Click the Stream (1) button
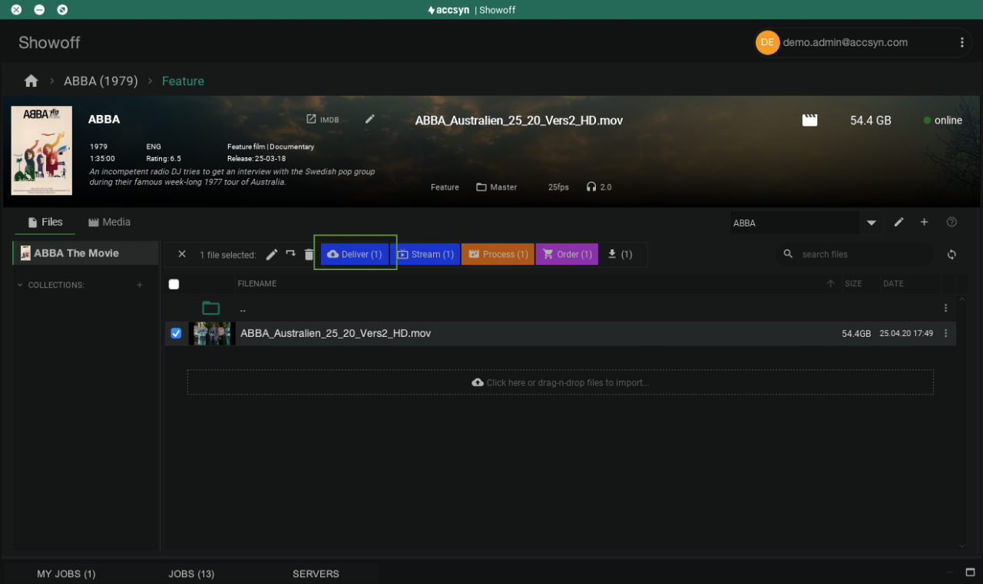983x584 pixels. (x=425, y=254)
